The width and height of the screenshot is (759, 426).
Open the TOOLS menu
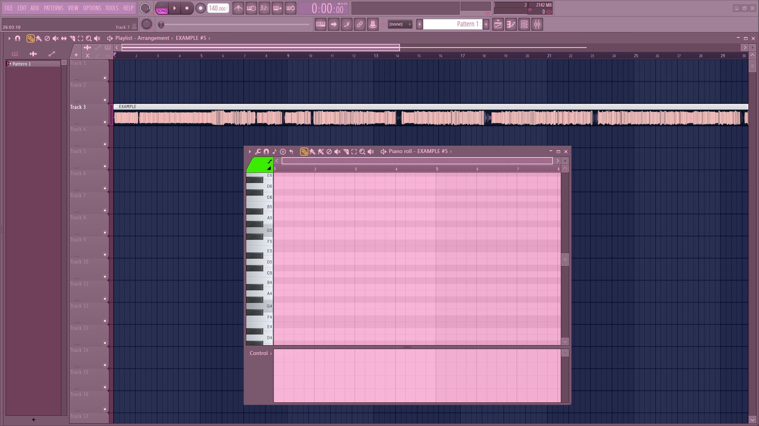[112, 8]
